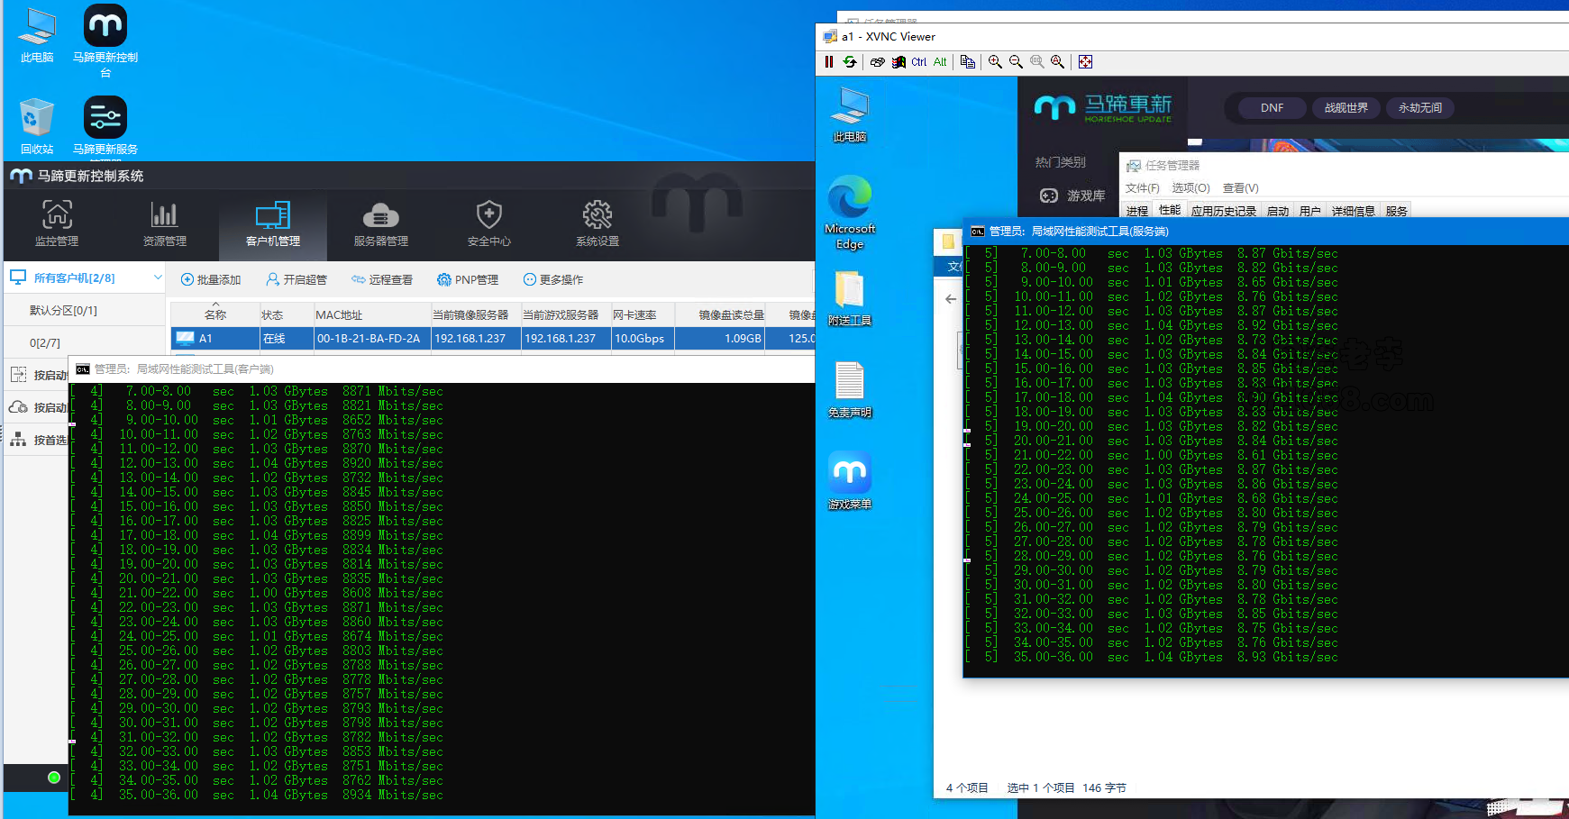The image size is (1569, 819).
Task: Click the auto-scale zoom icon in XVNC
Action: [x=1058, y=62]
